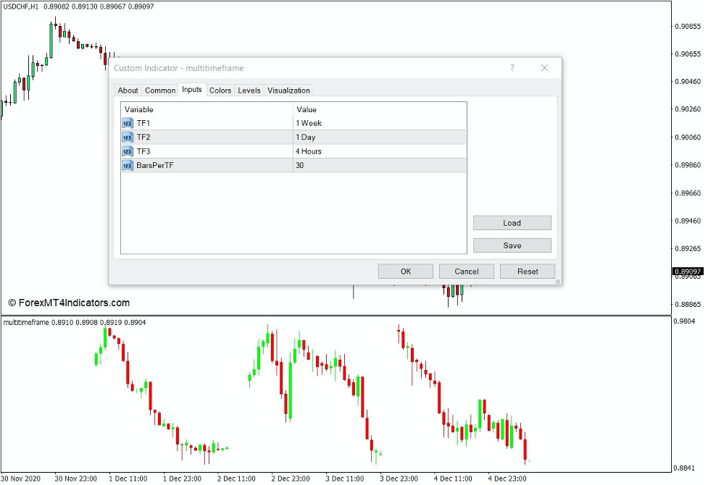This screenshot has width=708, height=485.
Task: Open the dialog help via question mark icon
Action: (512, 67)
